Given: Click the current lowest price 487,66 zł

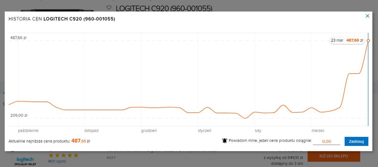Looking at the screenshot, I should coord(80,141).
